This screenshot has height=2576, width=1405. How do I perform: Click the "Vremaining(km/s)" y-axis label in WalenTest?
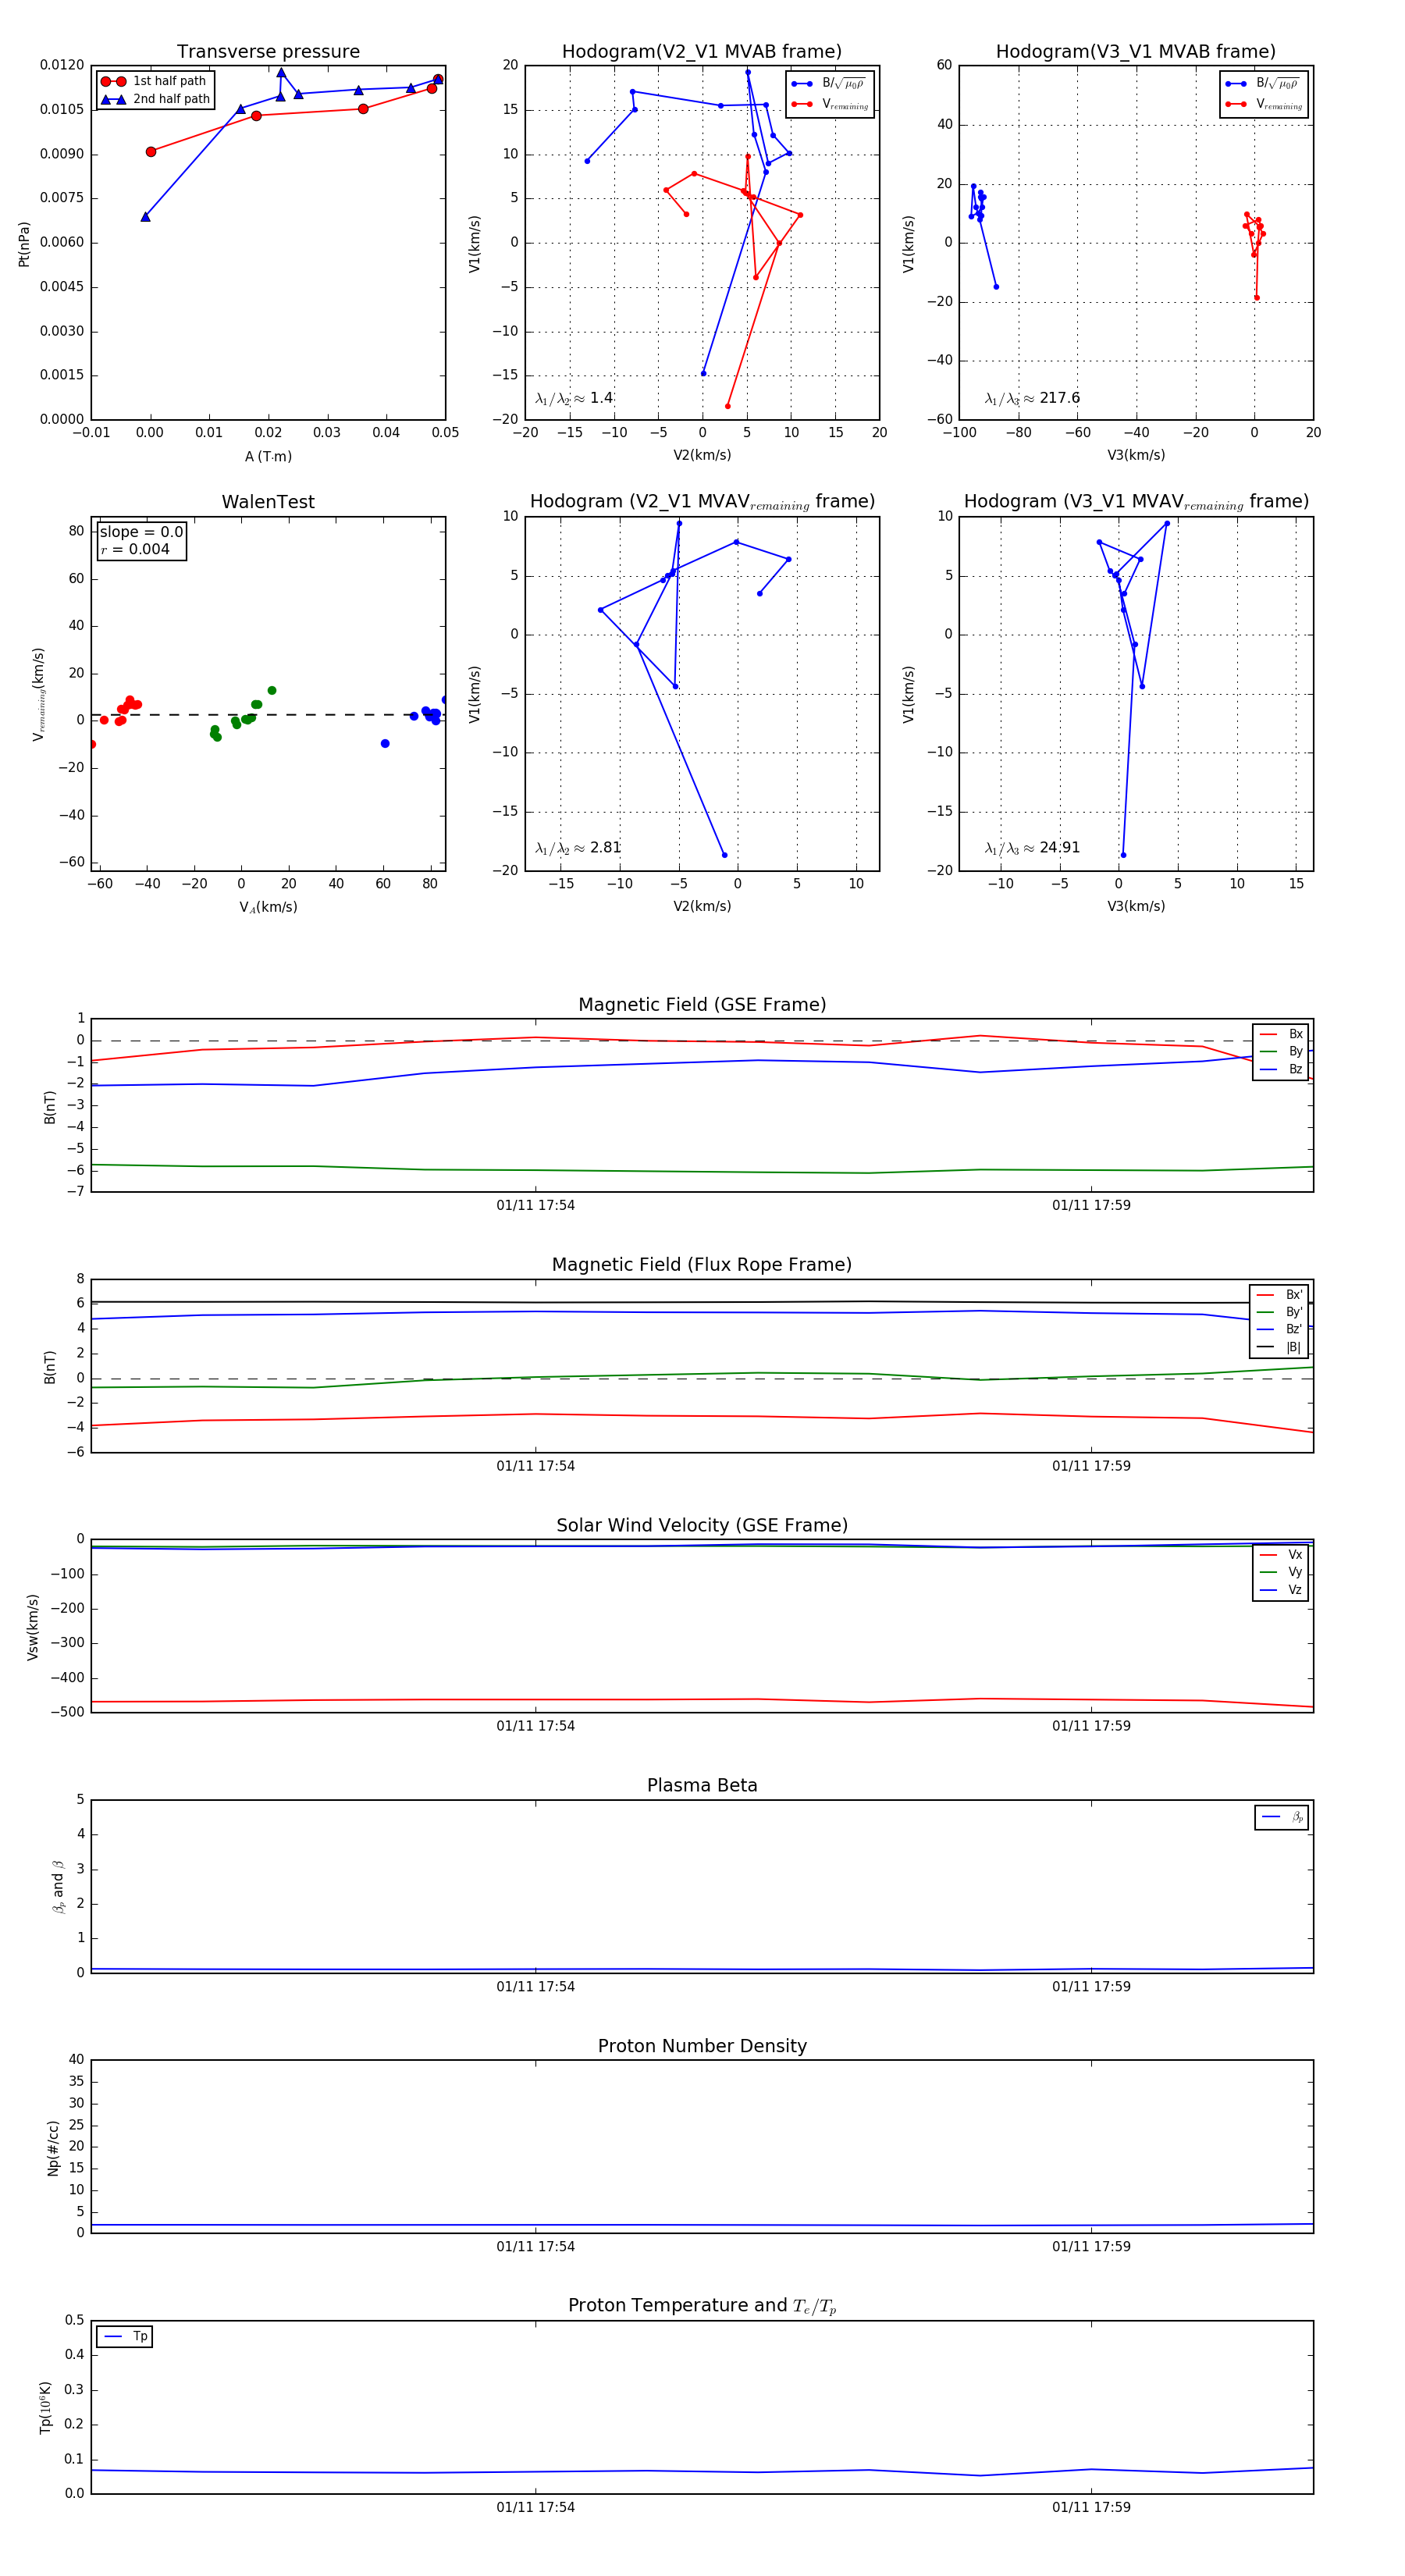pos(39,694)
